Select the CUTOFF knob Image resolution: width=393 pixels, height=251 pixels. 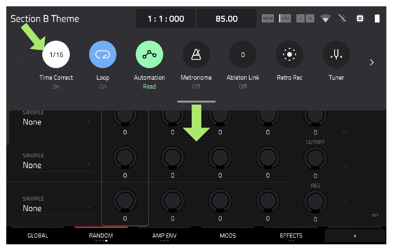point(315,158)
